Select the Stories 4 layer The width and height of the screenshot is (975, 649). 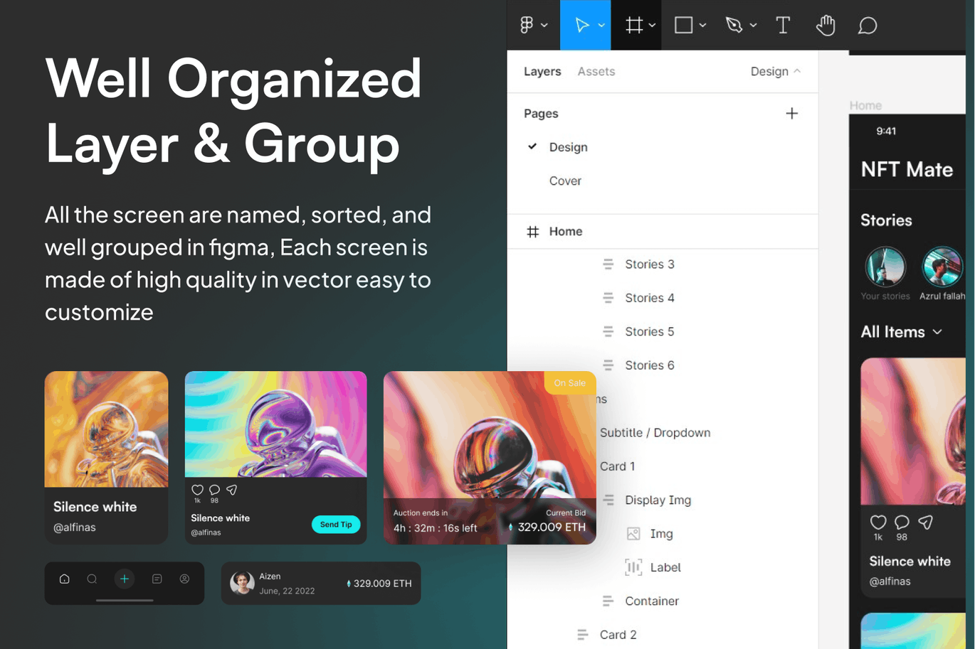(x=649, y=298)
